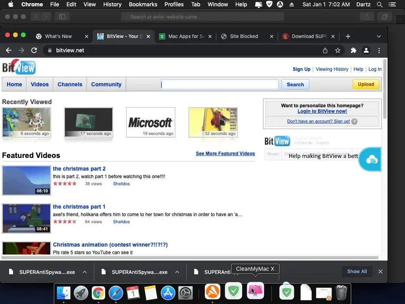View site info via lock icon
Viewport: 405px width, 304px height.
(x=50, y=50)
